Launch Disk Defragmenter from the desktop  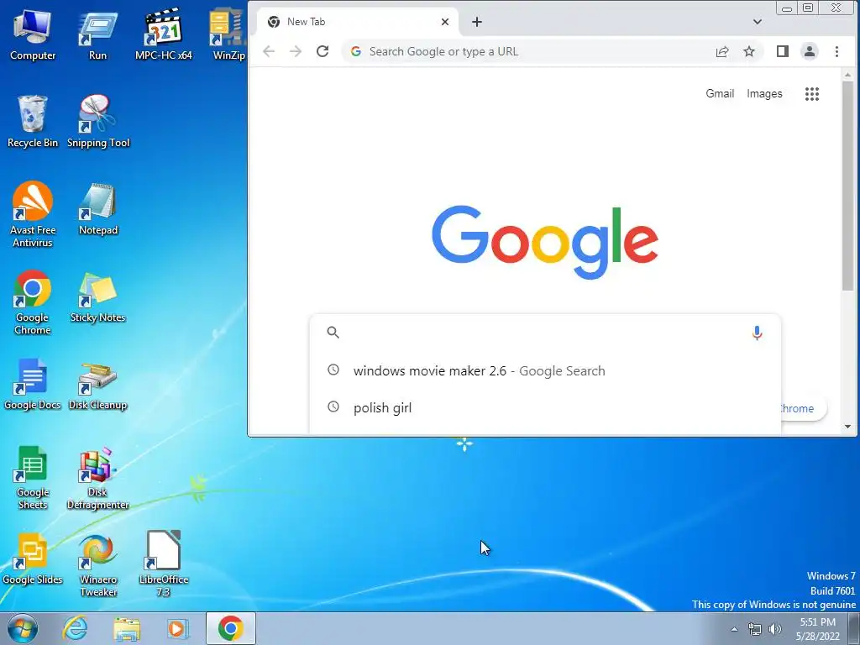(97, 477)
